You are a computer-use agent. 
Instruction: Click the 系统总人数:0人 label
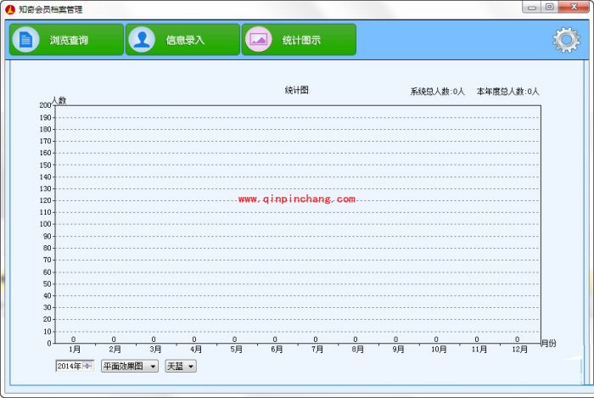tap(437, 92)
